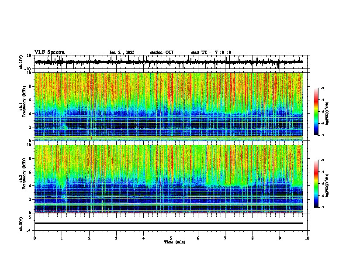Click the "-3" label on the ch.2 color bar

[x=322, y=160]
